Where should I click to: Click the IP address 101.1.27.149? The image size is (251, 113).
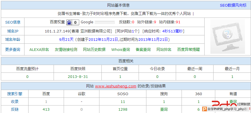pyautogui.click(x=57, y=31)
